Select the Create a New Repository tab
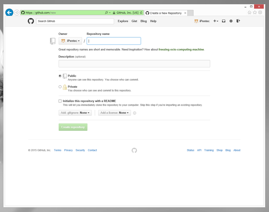The width and height of the screenshot is (269, 212). (x=166, y=13)
